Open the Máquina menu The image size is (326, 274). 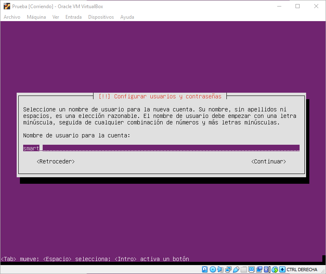pos(36,17)
